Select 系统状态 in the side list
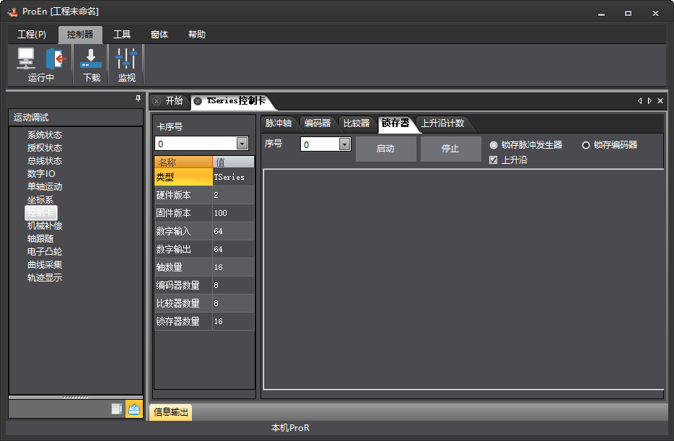 pos(45,135)
